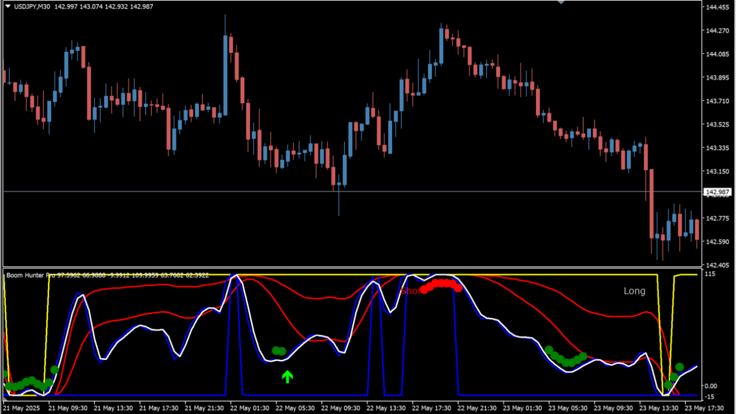736x414 pixels.
Task: Click the 143.335 price on the scale
Action: click(718, 148)
